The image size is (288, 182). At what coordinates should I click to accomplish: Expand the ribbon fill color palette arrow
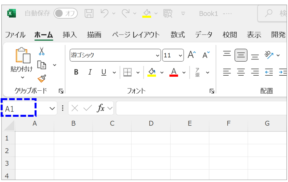click(x=162, y=72)
